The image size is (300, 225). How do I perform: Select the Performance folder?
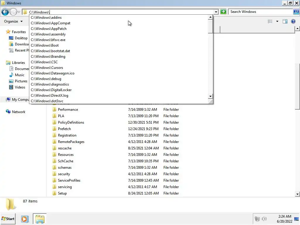[x=68, y=110]
